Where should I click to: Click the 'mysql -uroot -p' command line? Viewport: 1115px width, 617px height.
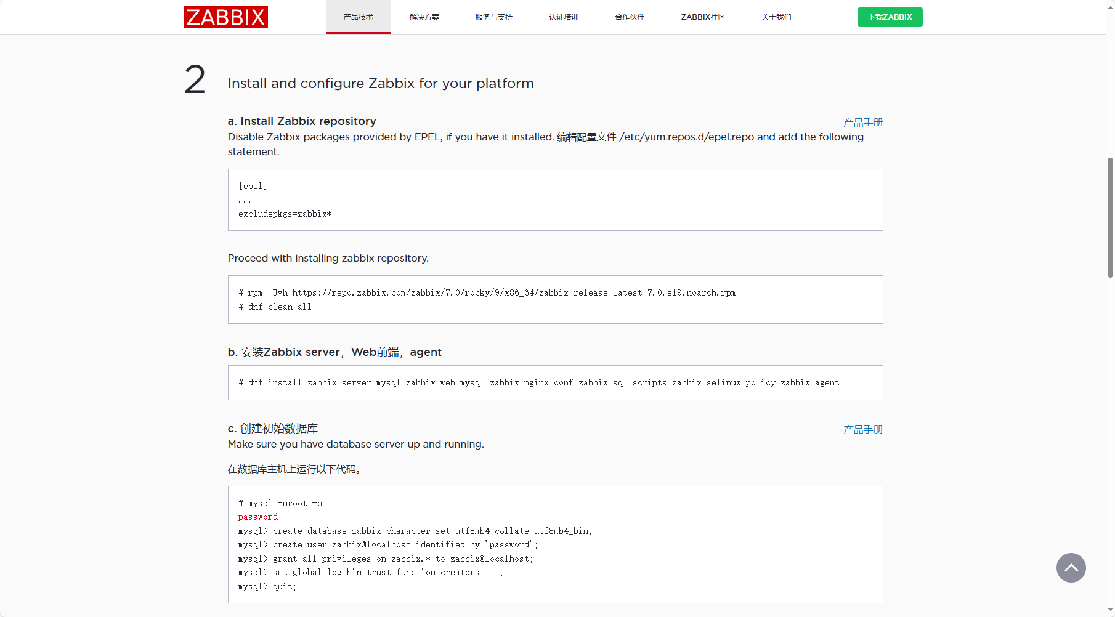[x=280, y=503]
